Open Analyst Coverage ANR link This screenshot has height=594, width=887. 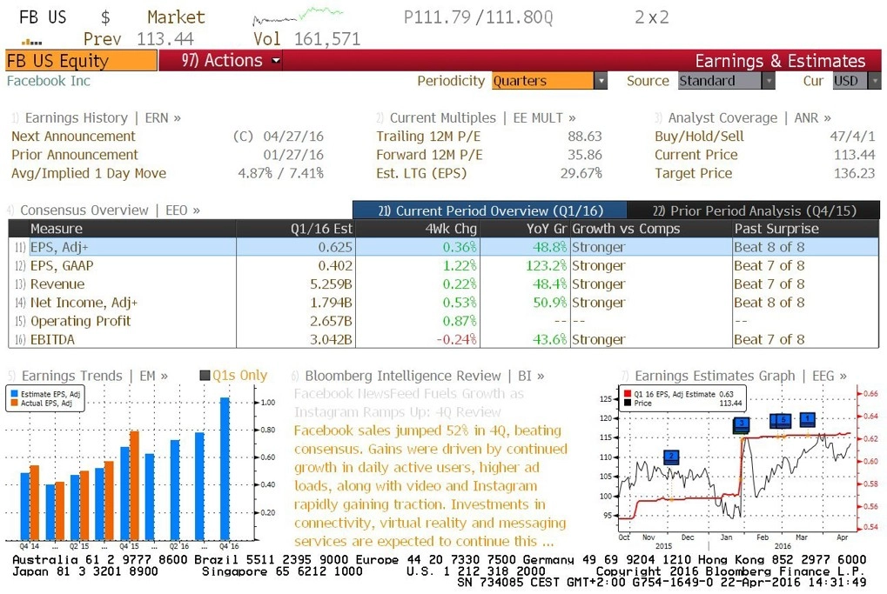749,117
